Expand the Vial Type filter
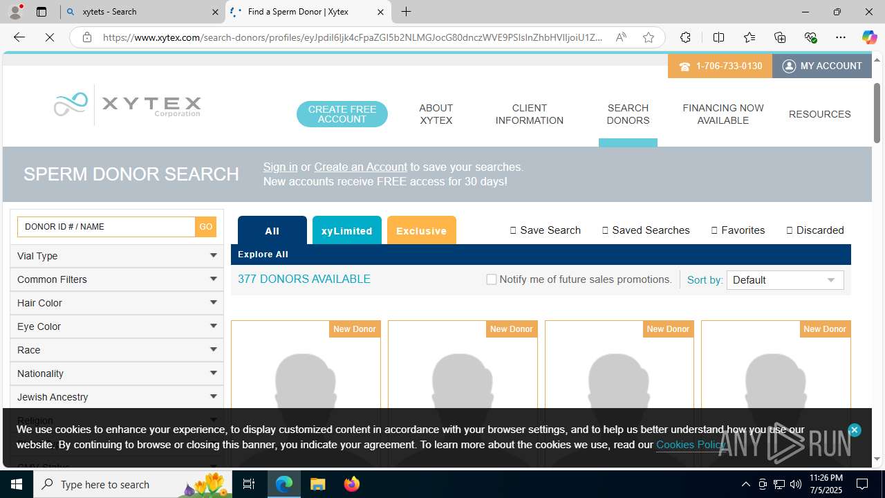 click(117, 256)
